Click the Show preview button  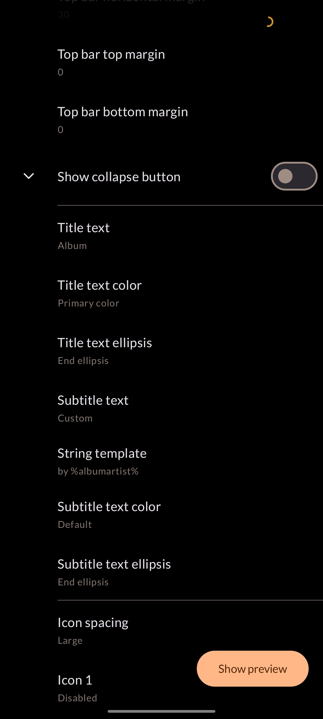point(252,669)
